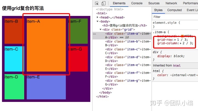Click the display: block declaration
The image size is (198, 111).
(x=171, y=56)
